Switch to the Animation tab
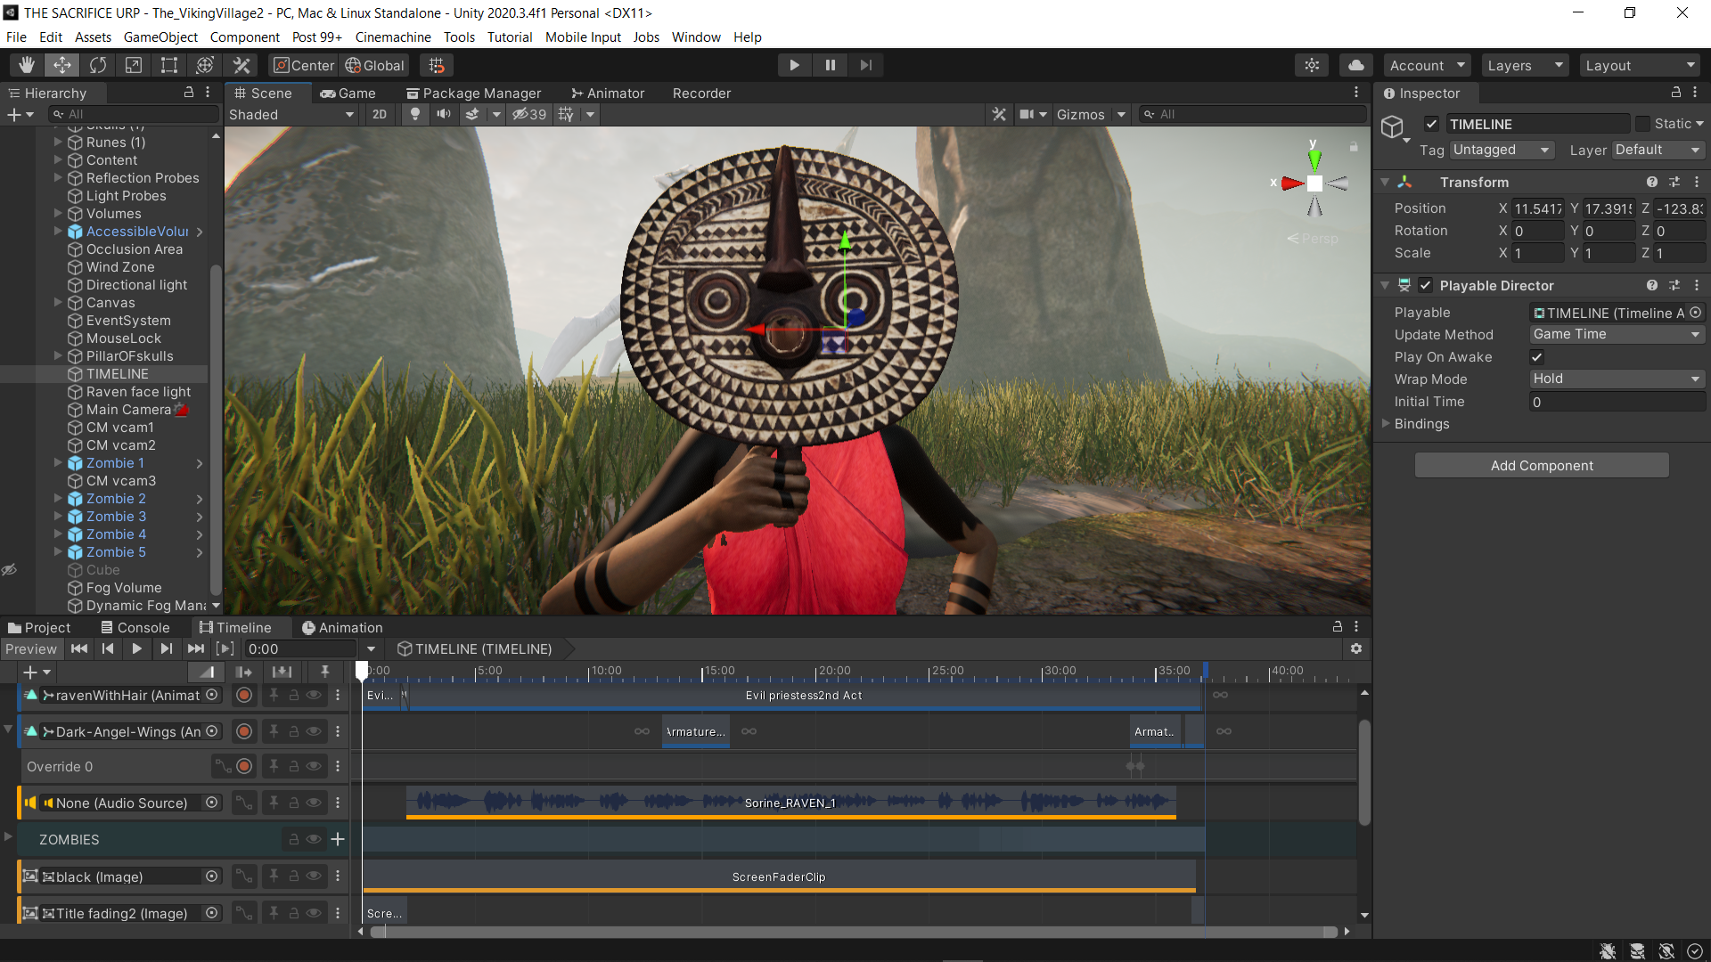Screen dimensions: 1711x962 tap(342, 627)
